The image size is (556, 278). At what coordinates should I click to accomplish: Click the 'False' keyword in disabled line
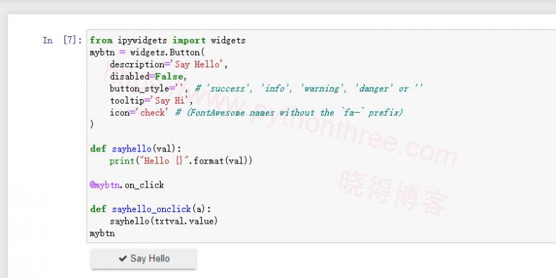tap(169, 77)
